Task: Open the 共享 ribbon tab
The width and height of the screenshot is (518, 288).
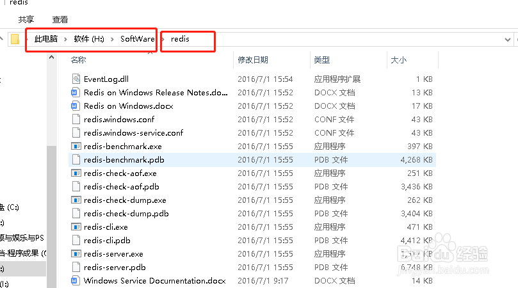Action: [26, 19]
